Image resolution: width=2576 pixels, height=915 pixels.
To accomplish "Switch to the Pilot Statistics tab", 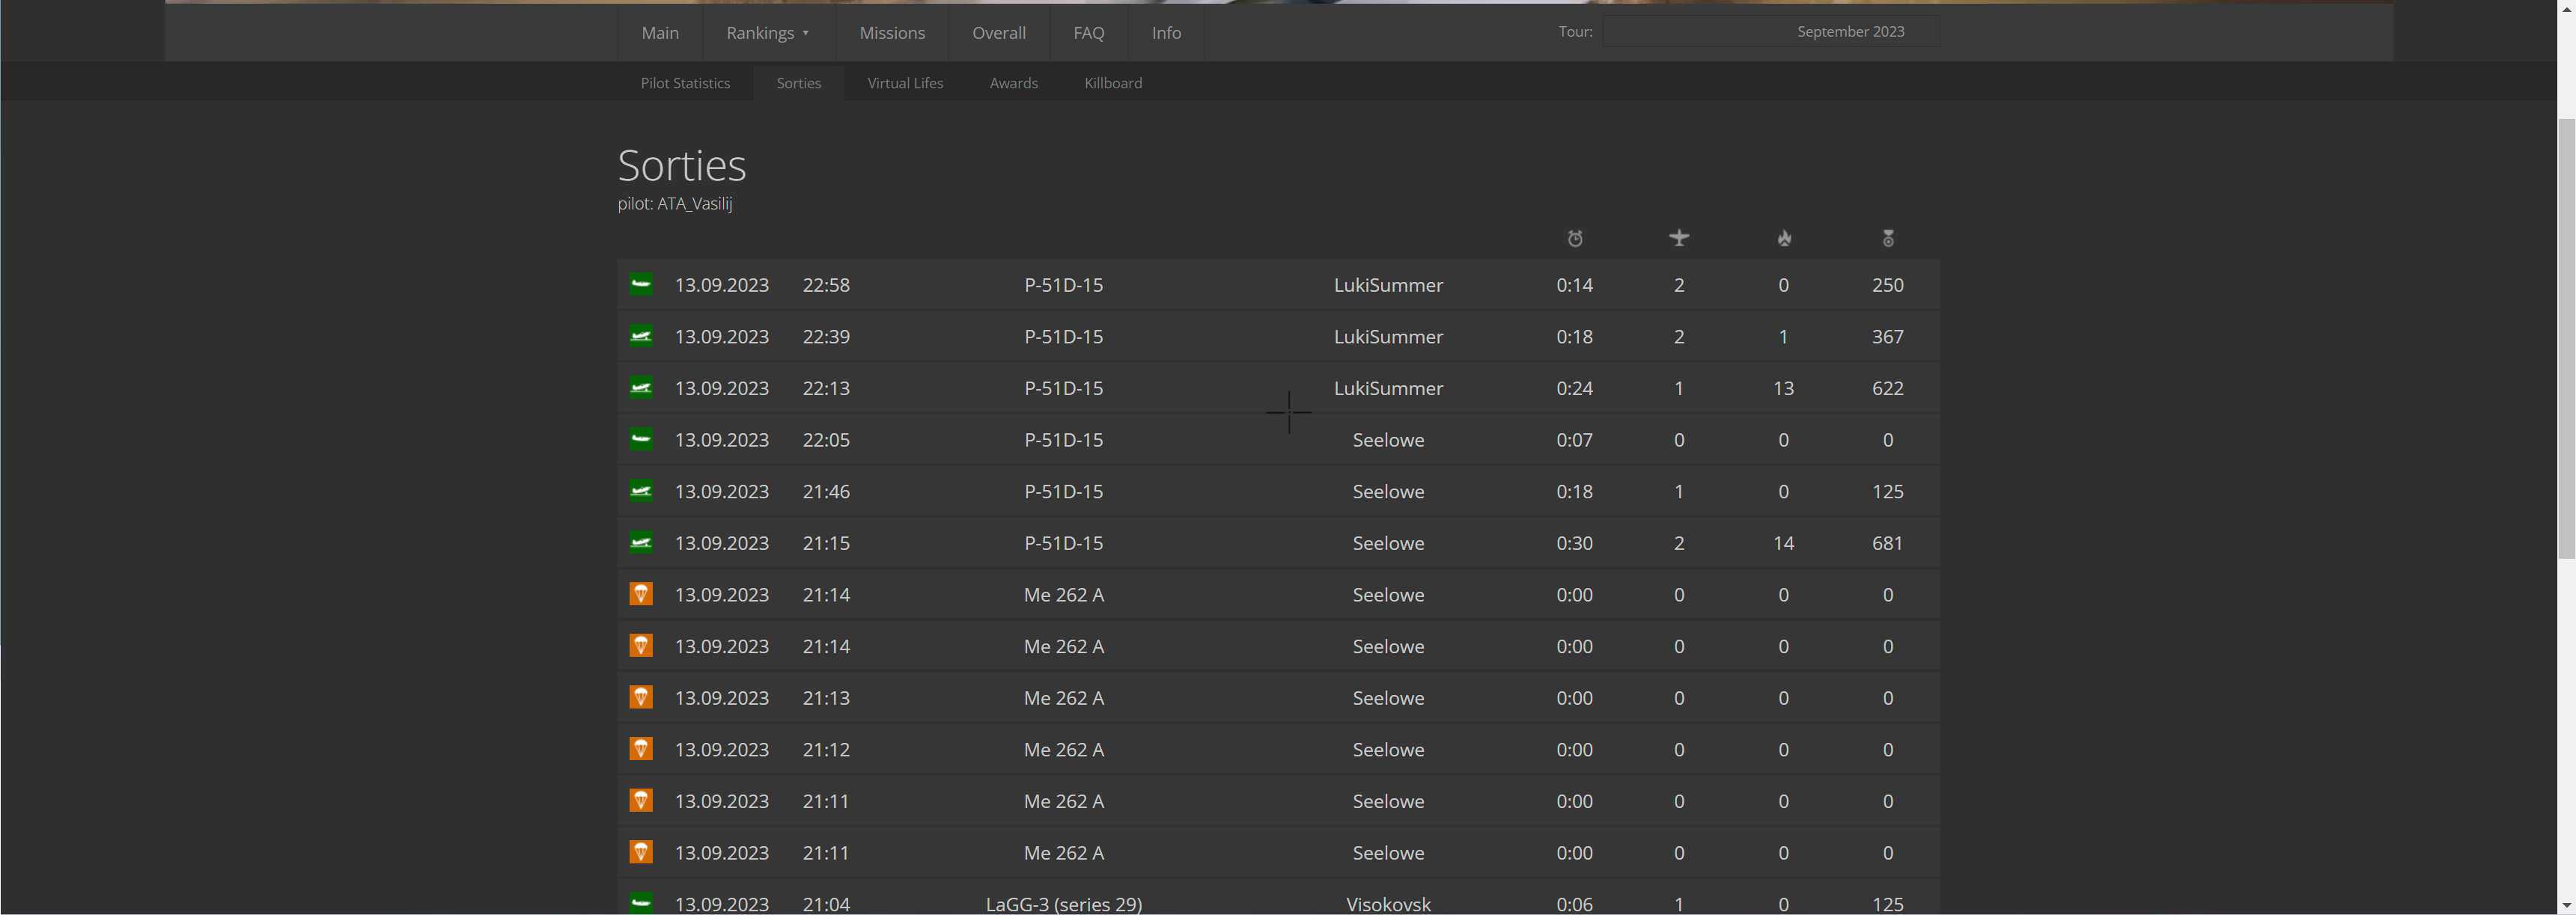I will point(685,83).
